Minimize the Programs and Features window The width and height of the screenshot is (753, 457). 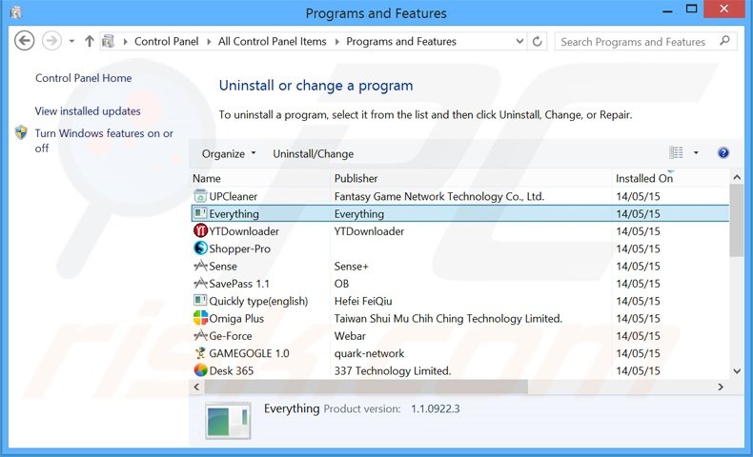click(667, 10)
